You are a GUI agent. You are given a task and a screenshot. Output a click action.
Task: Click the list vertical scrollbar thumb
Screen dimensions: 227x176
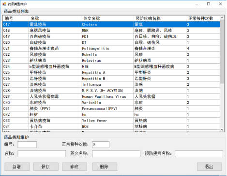click(x=222, y=52)
